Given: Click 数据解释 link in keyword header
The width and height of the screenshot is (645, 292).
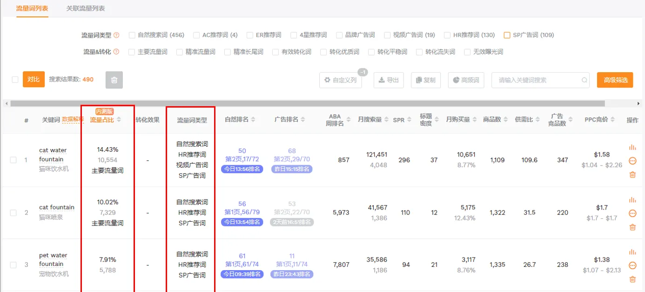Looking at the screenshot, I should [73, 120].
